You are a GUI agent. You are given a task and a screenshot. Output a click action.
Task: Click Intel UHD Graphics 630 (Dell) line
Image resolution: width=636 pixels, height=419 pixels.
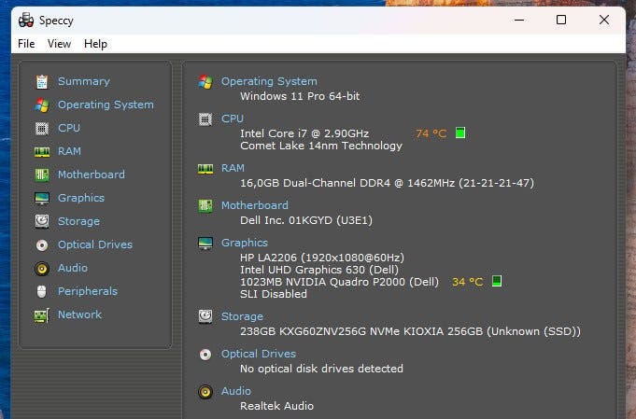click(x=319, y=270)
